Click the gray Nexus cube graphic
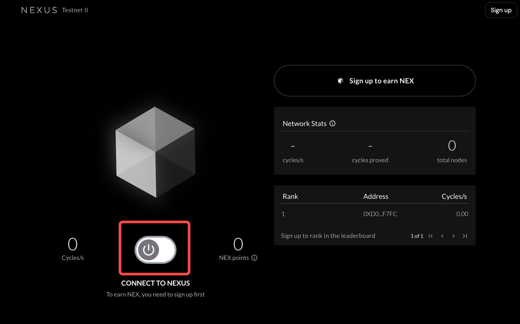The image size is (520, 324). point(155,152)
